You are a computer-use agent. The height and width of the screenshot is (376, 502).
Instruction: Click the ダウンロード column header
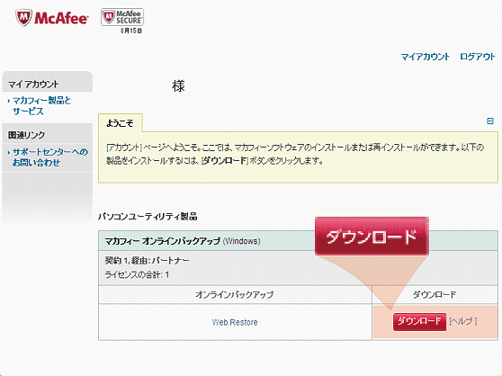click(x=435, y=294)
